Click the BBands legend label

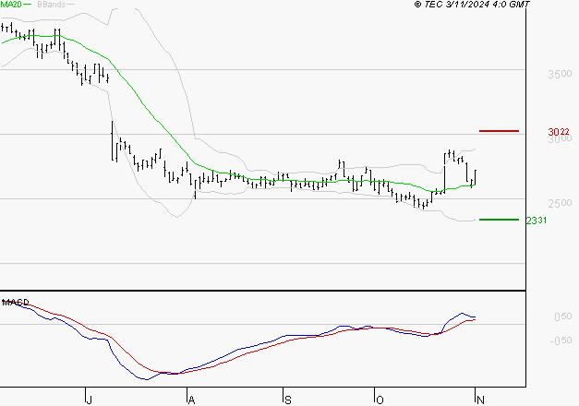click(x=52, y=5)
